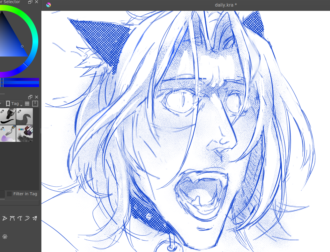This screenshot has height=252, width=330.
Task: Select the bristle paintbrushes preset
Action: click(25, 133)
